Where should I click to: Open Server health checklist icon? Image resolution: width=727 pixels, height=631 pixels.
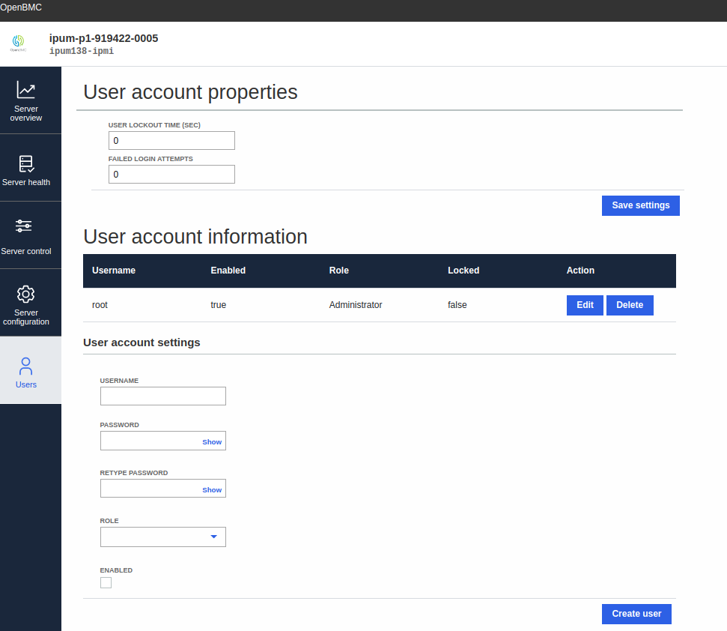pyautogui.click(x=26, y=164)
